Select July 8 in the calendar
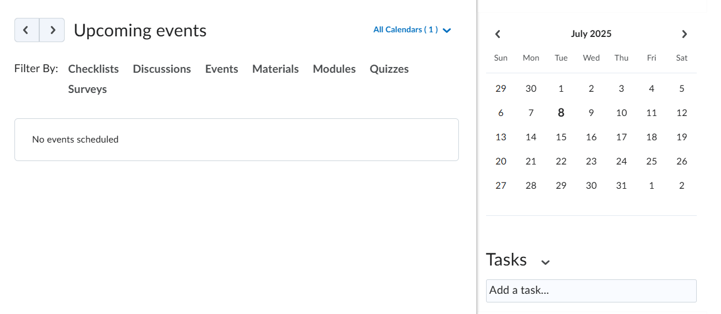Image resolution: width=721 pixels, height=314 pixels. [x=561, y=113]
